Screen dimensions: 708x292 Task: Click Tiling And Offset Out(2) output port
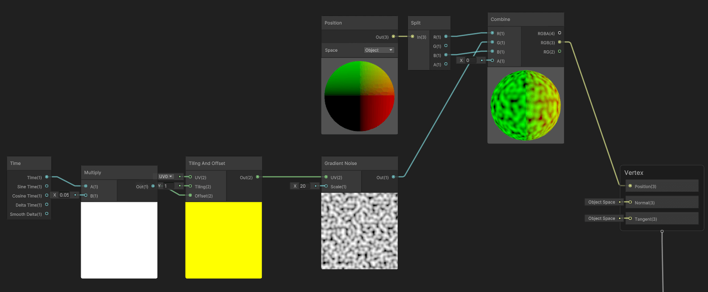click(x=257, y=177)
